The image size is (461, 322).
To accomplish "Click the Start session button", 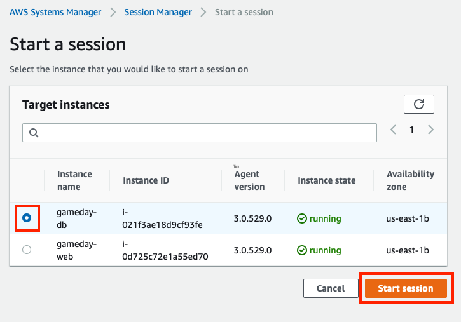I will click(x=406, y=288).
